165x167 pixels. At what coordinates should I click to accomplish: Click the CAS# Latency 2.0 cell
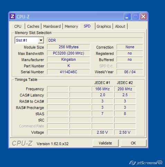(x=102, y=95)
